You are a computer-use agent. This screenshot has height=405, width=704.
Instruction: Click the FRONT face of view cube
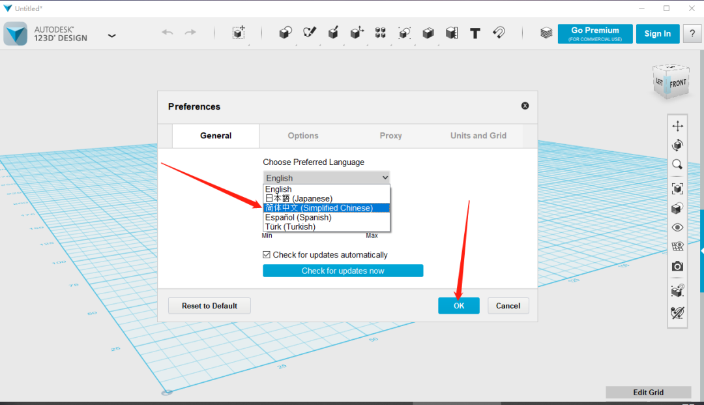(678, 83)
